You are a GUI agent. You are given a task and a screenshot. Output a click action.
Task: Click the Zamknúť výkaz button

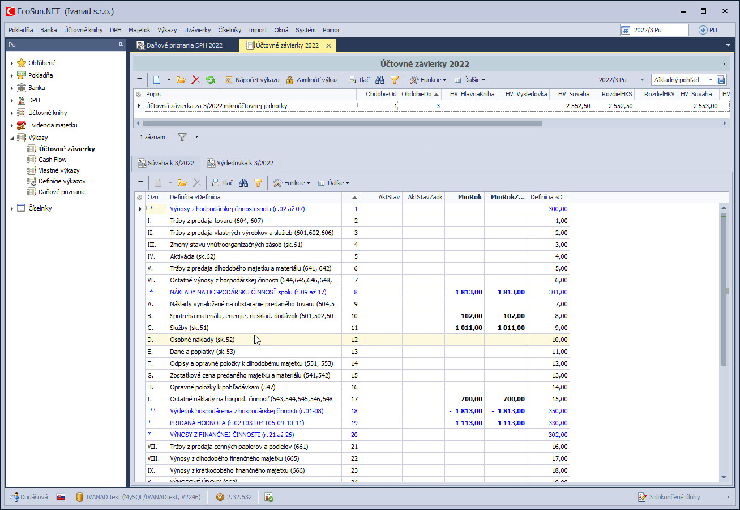(312, 80)
